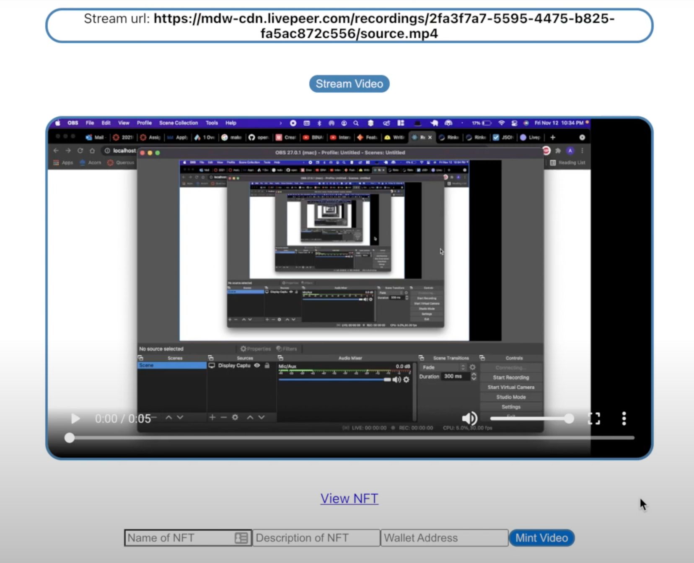
Task: Open the Profile menu in the recorded menu bar
Action: point(144,123)
